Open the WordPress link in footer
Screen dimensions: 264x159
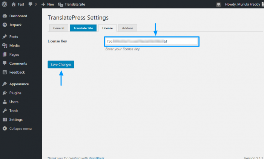(x=97, y=158)
